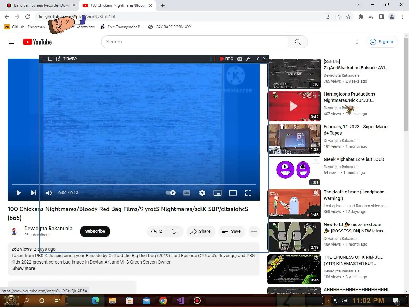The image size is (409, 307).
Task: Open Chrome extensions puzzle icon
Action: tap(361, 17)
